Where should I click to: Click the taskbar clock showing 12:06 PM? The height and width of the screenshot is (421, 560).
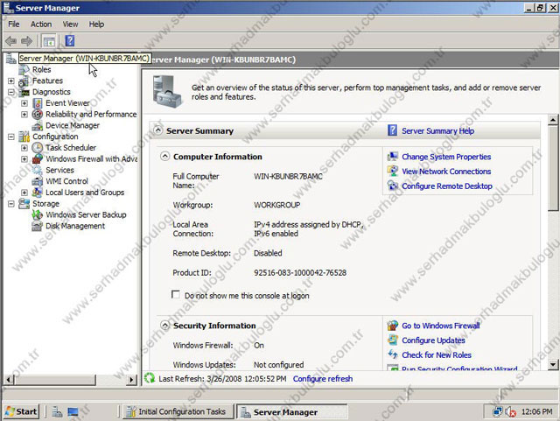pyautogui.click(x=536, y=411)
